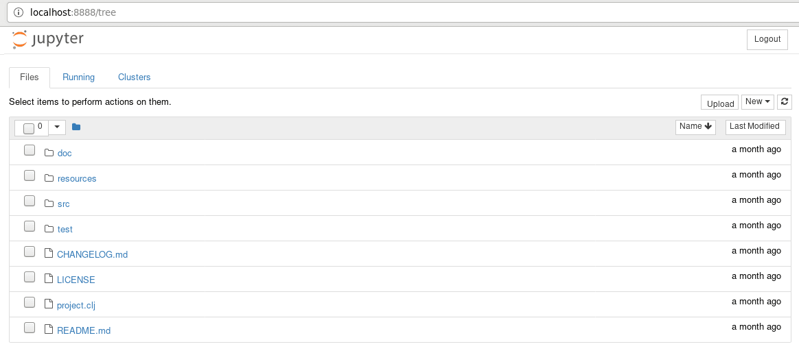This screenshot has width=799, height=353.
Task: Click the folder icon beside doc
Action: click(49, 153)
